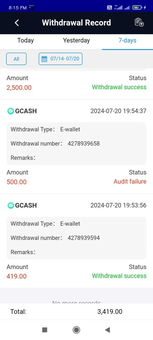
Task: Tap withdrawal number 4278939594
Action: (84, 238)
